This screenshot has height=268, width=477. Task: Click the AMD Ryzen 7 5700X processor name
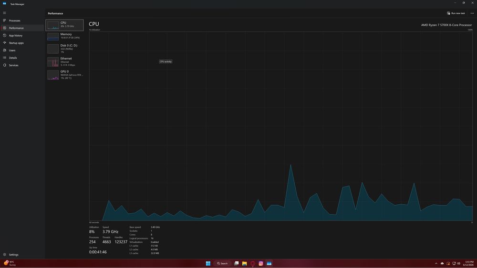pos(446,25)
